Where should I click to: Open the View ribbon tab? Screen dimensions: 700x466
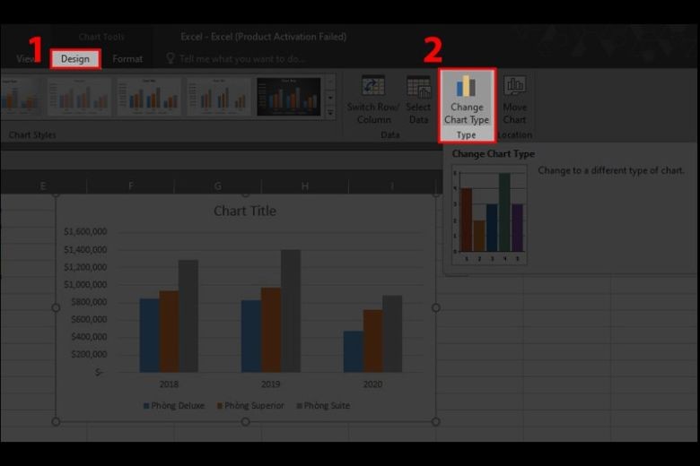(25, 59)
